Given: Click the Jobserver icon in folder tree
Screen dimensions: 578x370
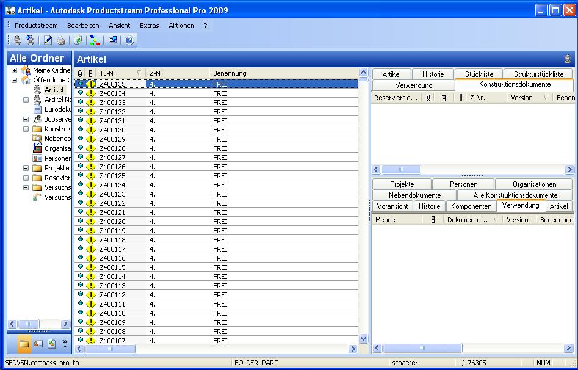Looking at the screenshot, I should (37, 119).
